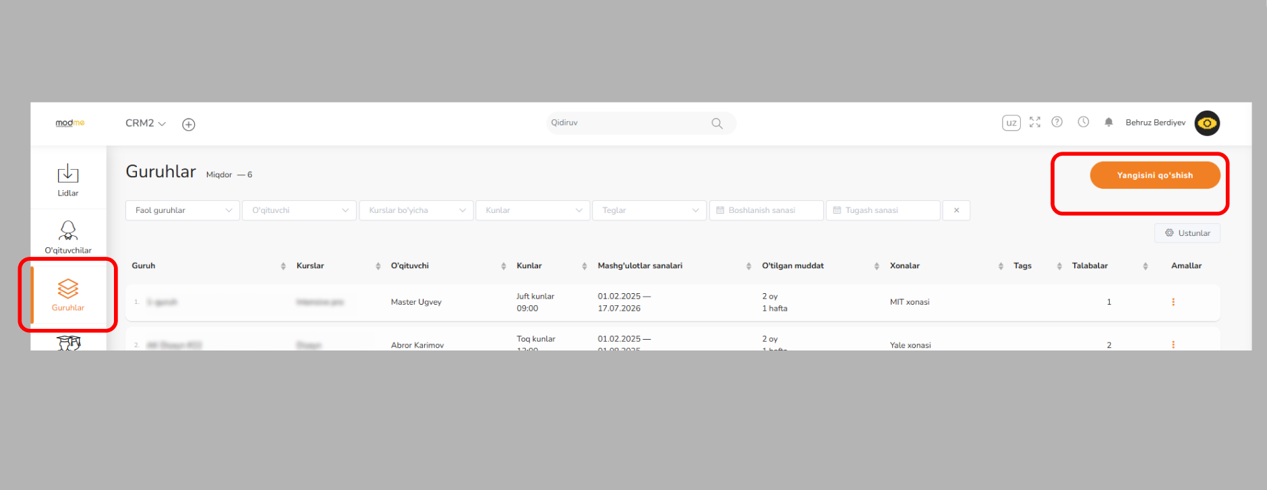Open the O'qituvchi filter dropdown
The width and height of the screenshot is (1267, 490).
pos(299,210)
